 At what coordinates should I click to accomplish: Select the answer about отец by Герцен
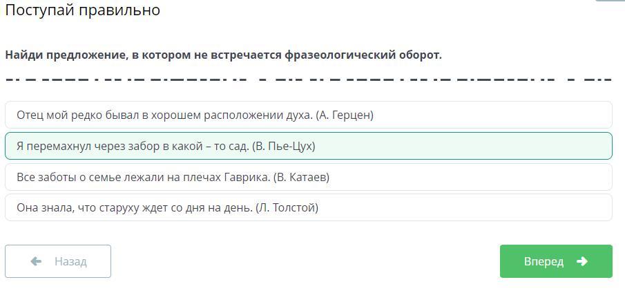308,115
